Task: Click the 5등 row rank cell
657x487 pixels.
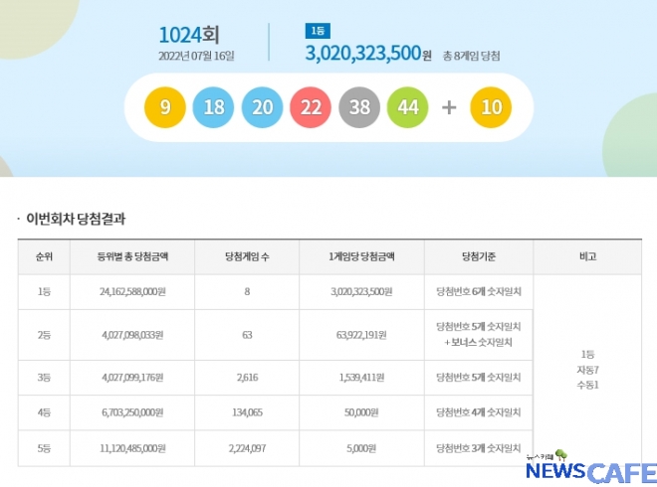Action: point(44,447)
